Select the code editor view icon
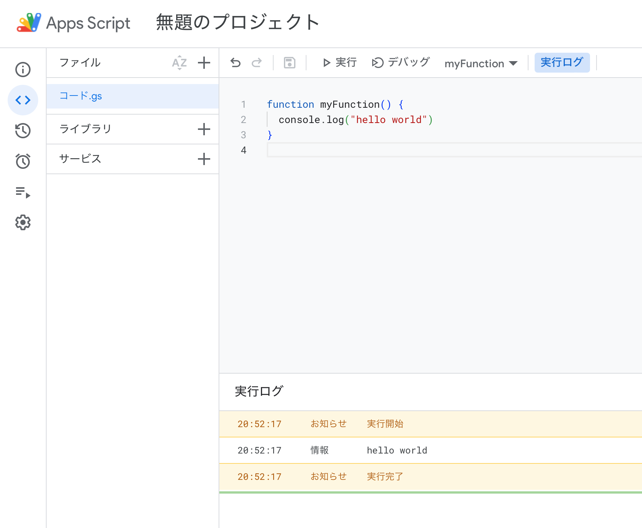This screenshot has width=642, height=528. coord(23,100)
